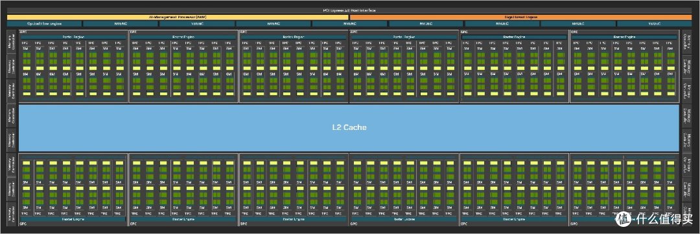Select the orange GigaThread Engine bar

point(521,17)
